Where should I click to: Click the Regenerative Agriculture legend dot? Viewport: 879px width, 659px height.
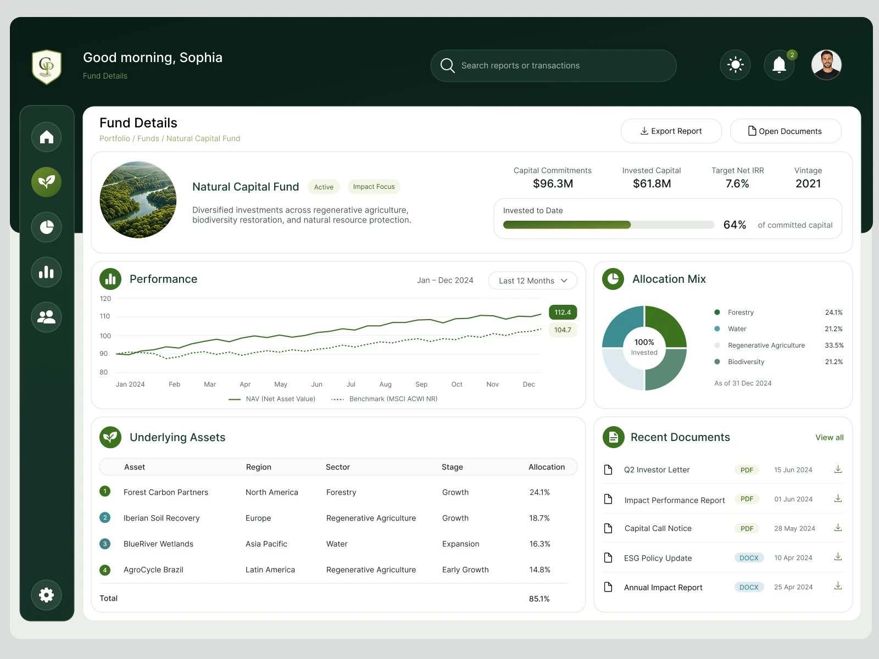click(x=717, y=345)
